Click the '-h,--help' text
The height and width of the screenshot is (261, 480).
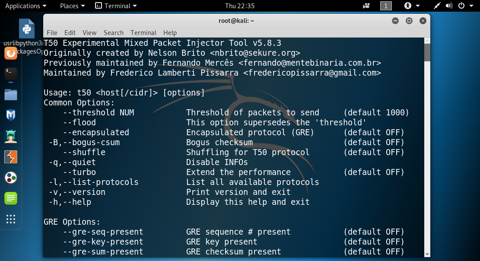click(x=70, y=202)
